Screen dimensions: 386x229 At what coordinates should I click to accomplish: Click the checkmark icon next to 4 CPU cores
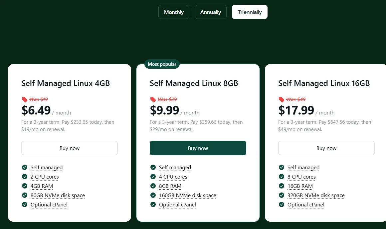pyautogui.click(x=153, y=177)
